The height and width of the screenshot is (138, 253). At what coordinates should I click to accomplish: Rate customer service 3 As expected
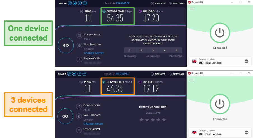click(x=153, y=50)
